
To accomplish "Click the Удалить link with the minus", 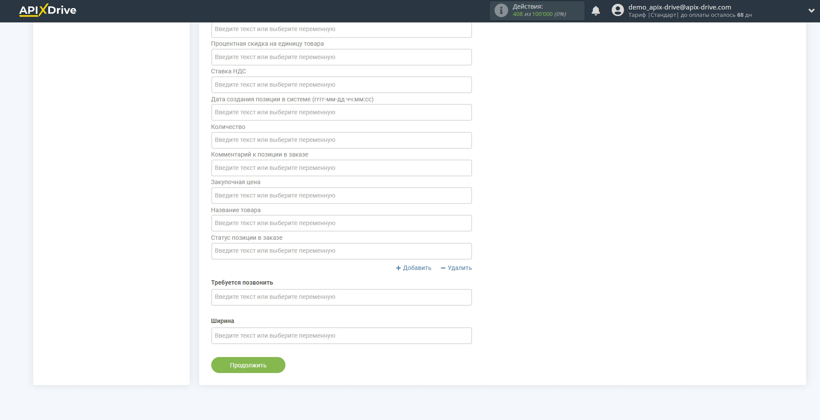I will (x=456, y=268).
